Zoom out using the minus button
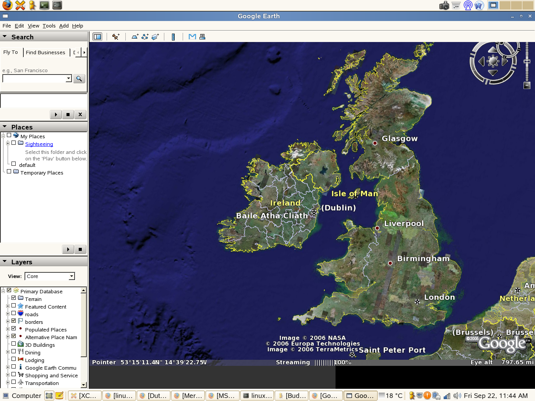The image size is (535, 401). coord(527,86)
